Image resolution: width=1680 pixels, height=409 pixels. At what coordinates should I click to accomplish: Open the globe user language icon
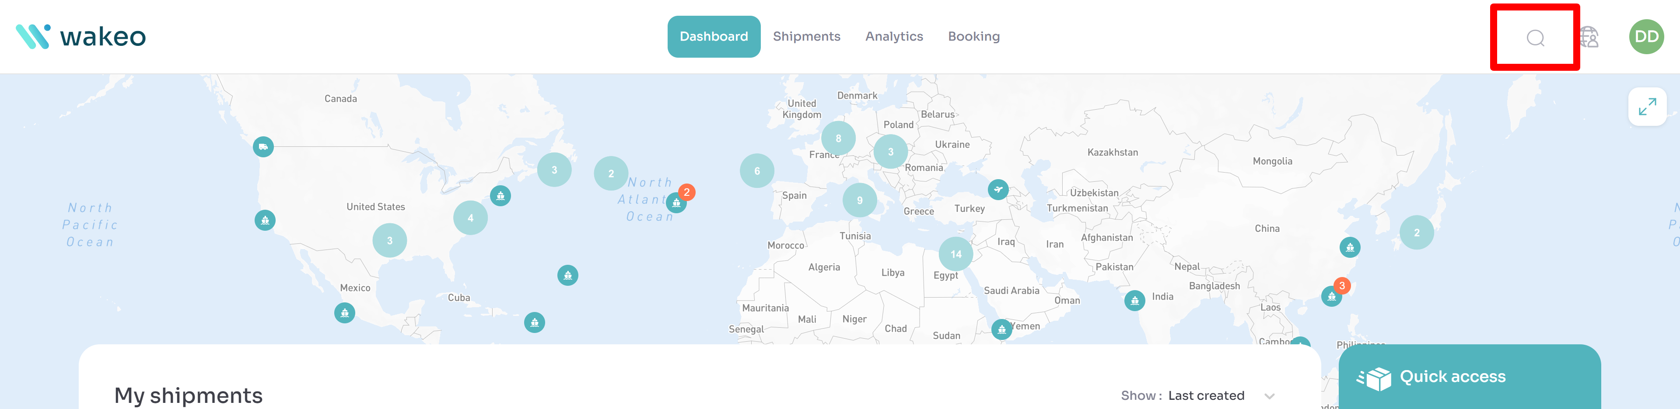[1589, 37]
